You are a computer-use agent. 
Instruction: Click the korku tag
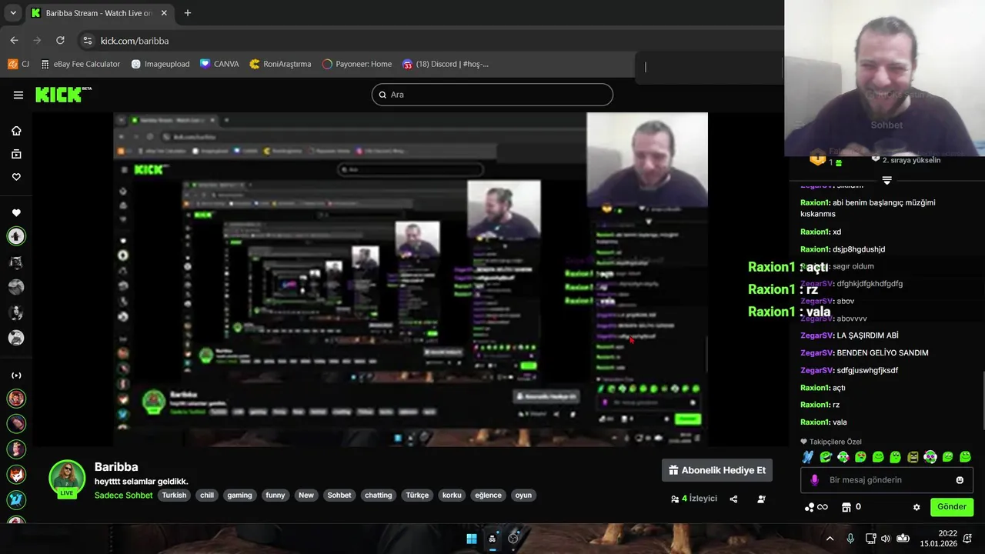tap(452, 496)
